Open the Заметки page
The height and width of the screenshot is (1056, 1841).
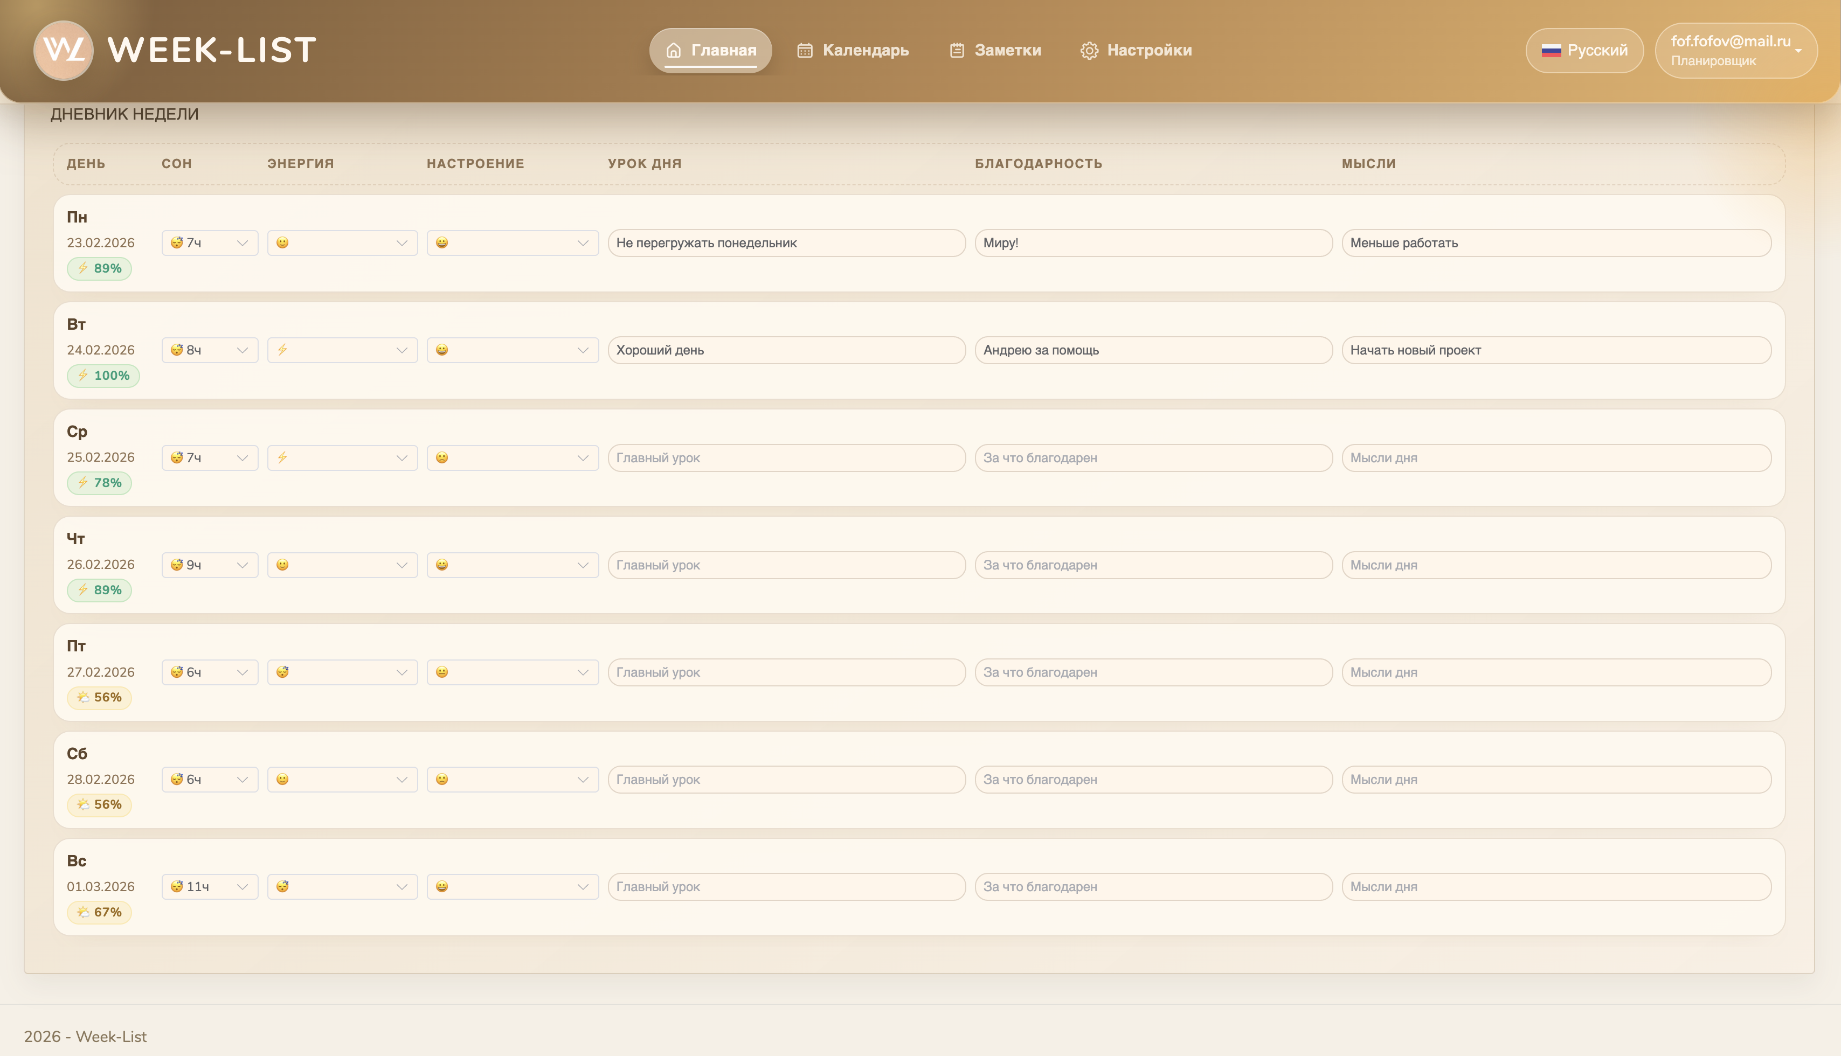1007,50
